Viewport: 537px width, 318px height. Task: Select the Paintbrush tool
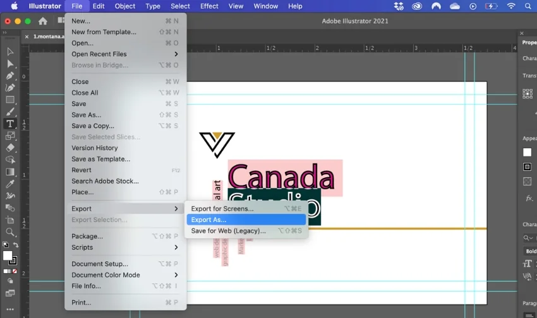[x=10, y=112]
